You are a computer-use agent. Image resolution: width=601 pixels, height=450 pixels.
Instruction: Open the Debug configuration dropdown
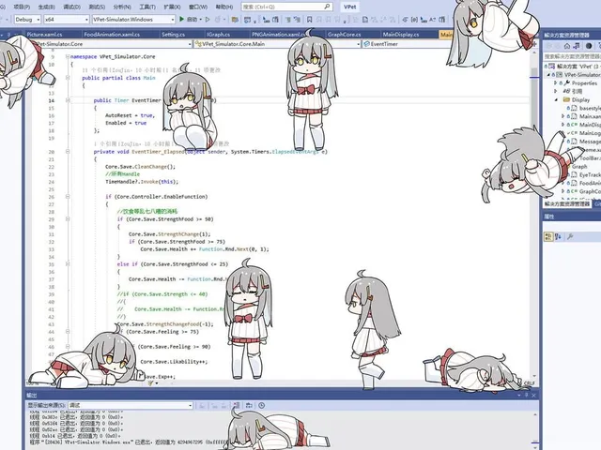pyautogui.click(x=27, y=19)
